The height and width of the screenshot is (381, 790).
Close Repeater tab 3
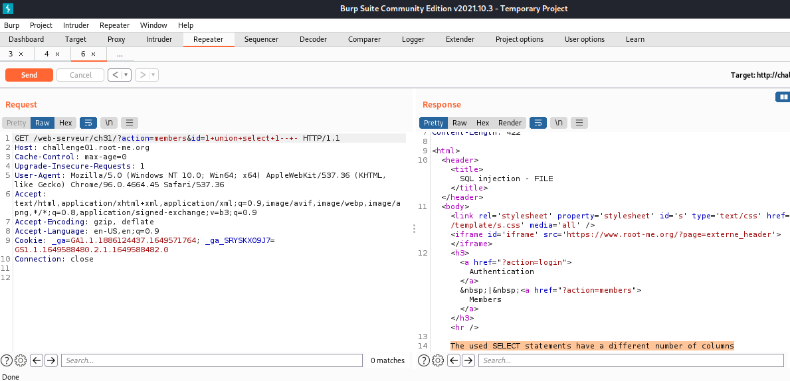21,54
